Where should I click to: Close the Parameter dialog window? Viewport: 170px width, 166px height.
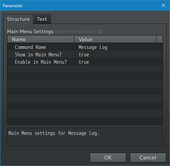click(163, 6)
